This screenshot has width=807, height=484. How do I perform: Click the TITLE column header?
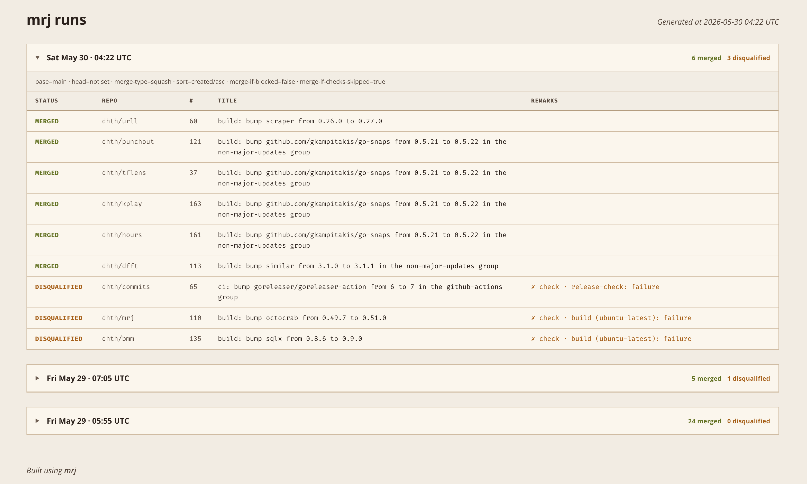pyautogui.click(x=227, y=101)
